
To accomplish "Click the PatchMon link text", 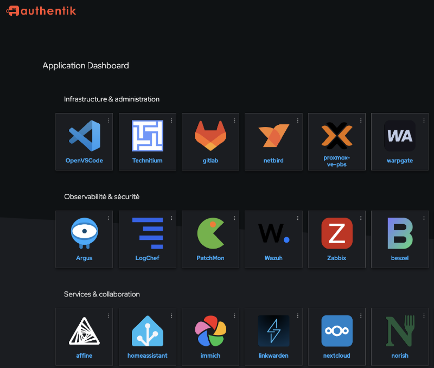I will pos(210,258).
